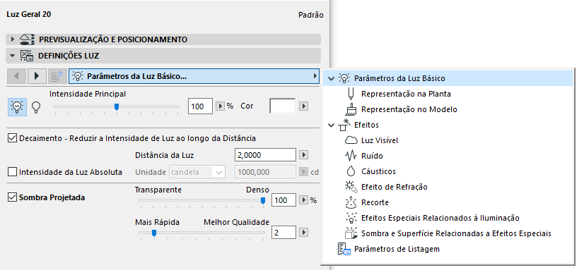Viewport: 579px width, 270px height.
Task: Click the Sombra e Superfície icon
Action: 351,233
